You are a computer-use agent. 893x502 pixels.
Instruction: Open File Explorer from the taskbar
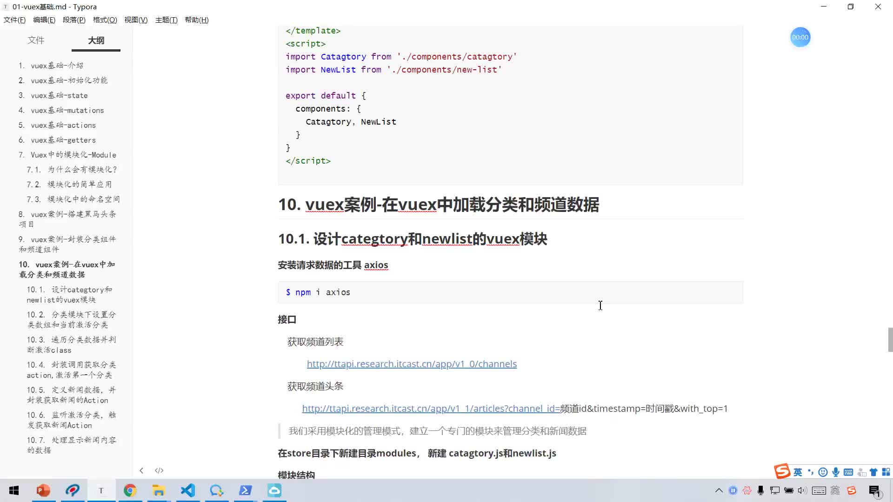click(159, 490)
